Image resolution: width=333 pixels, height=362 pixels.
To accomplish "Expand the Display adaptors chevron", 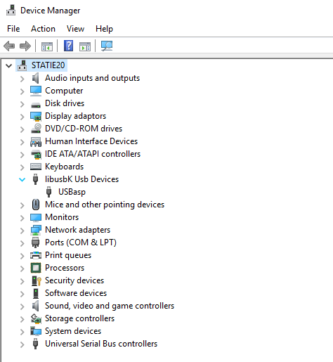I will [22, 117].
